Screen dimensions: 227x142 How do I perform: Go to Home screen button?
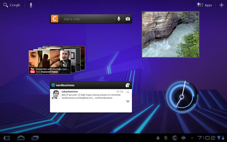pyautogui.click(x=21, y=138)
